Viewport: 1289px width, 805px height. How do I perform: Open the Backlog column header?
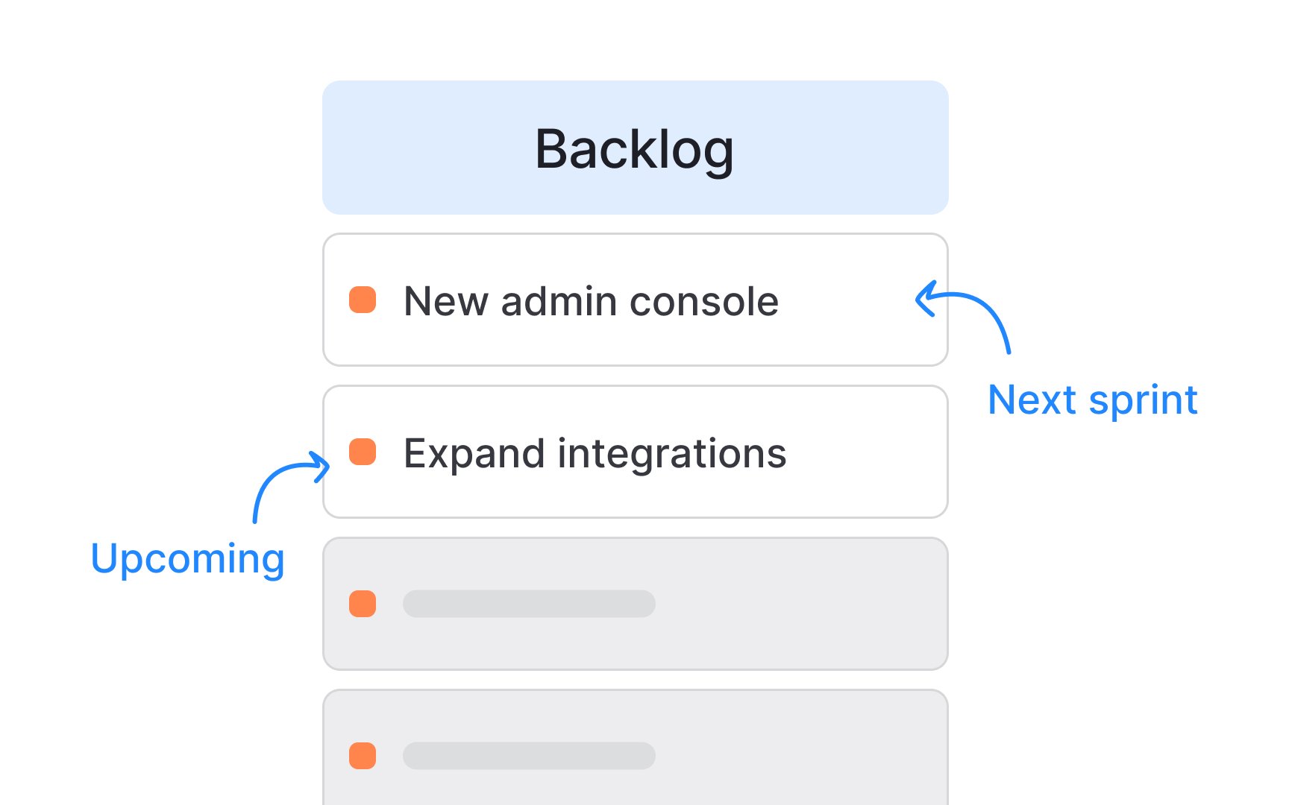coord(635,148)
